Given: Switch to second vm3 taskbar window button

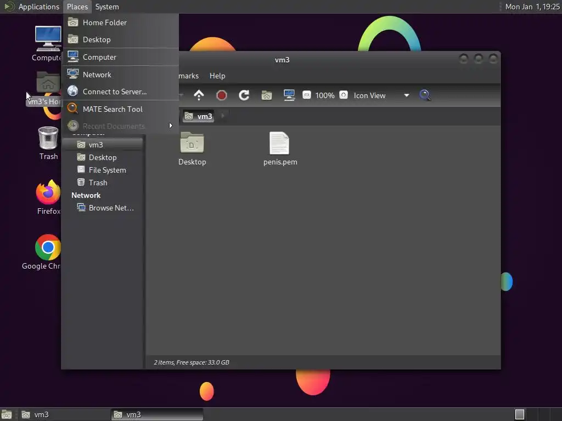Looking at the screenshot, I should tap(157, 414).
